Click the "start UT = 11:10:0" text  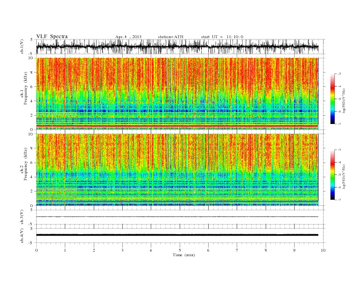tap(222, 37)
